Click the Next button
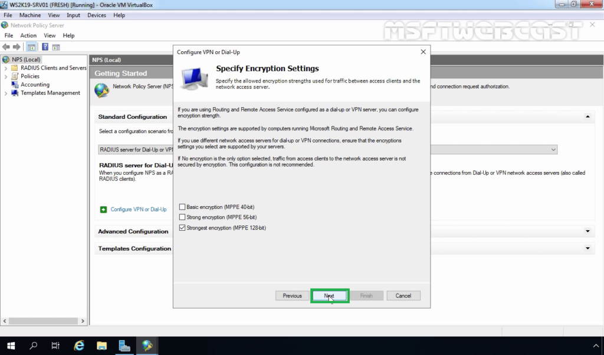 329,296
